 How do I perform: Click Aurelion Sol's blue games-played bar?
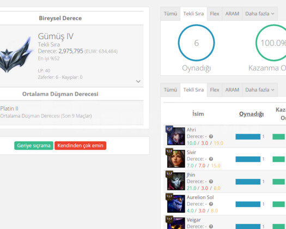pyautogui.click(x=248, y=204)
